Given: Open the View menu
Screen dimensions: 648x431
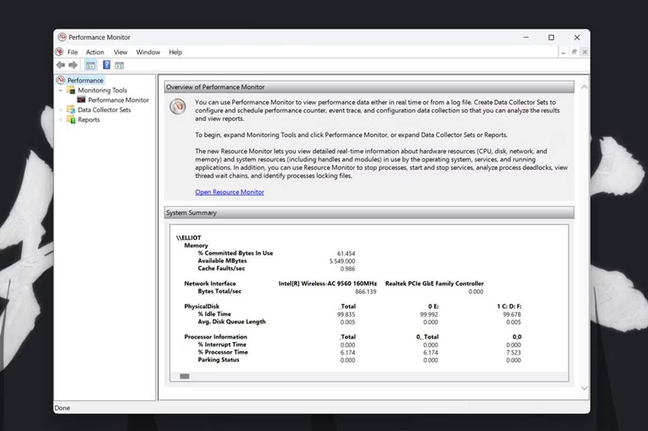Looking at the screenshot, I should pyautogui.click(x=120, y=52).
